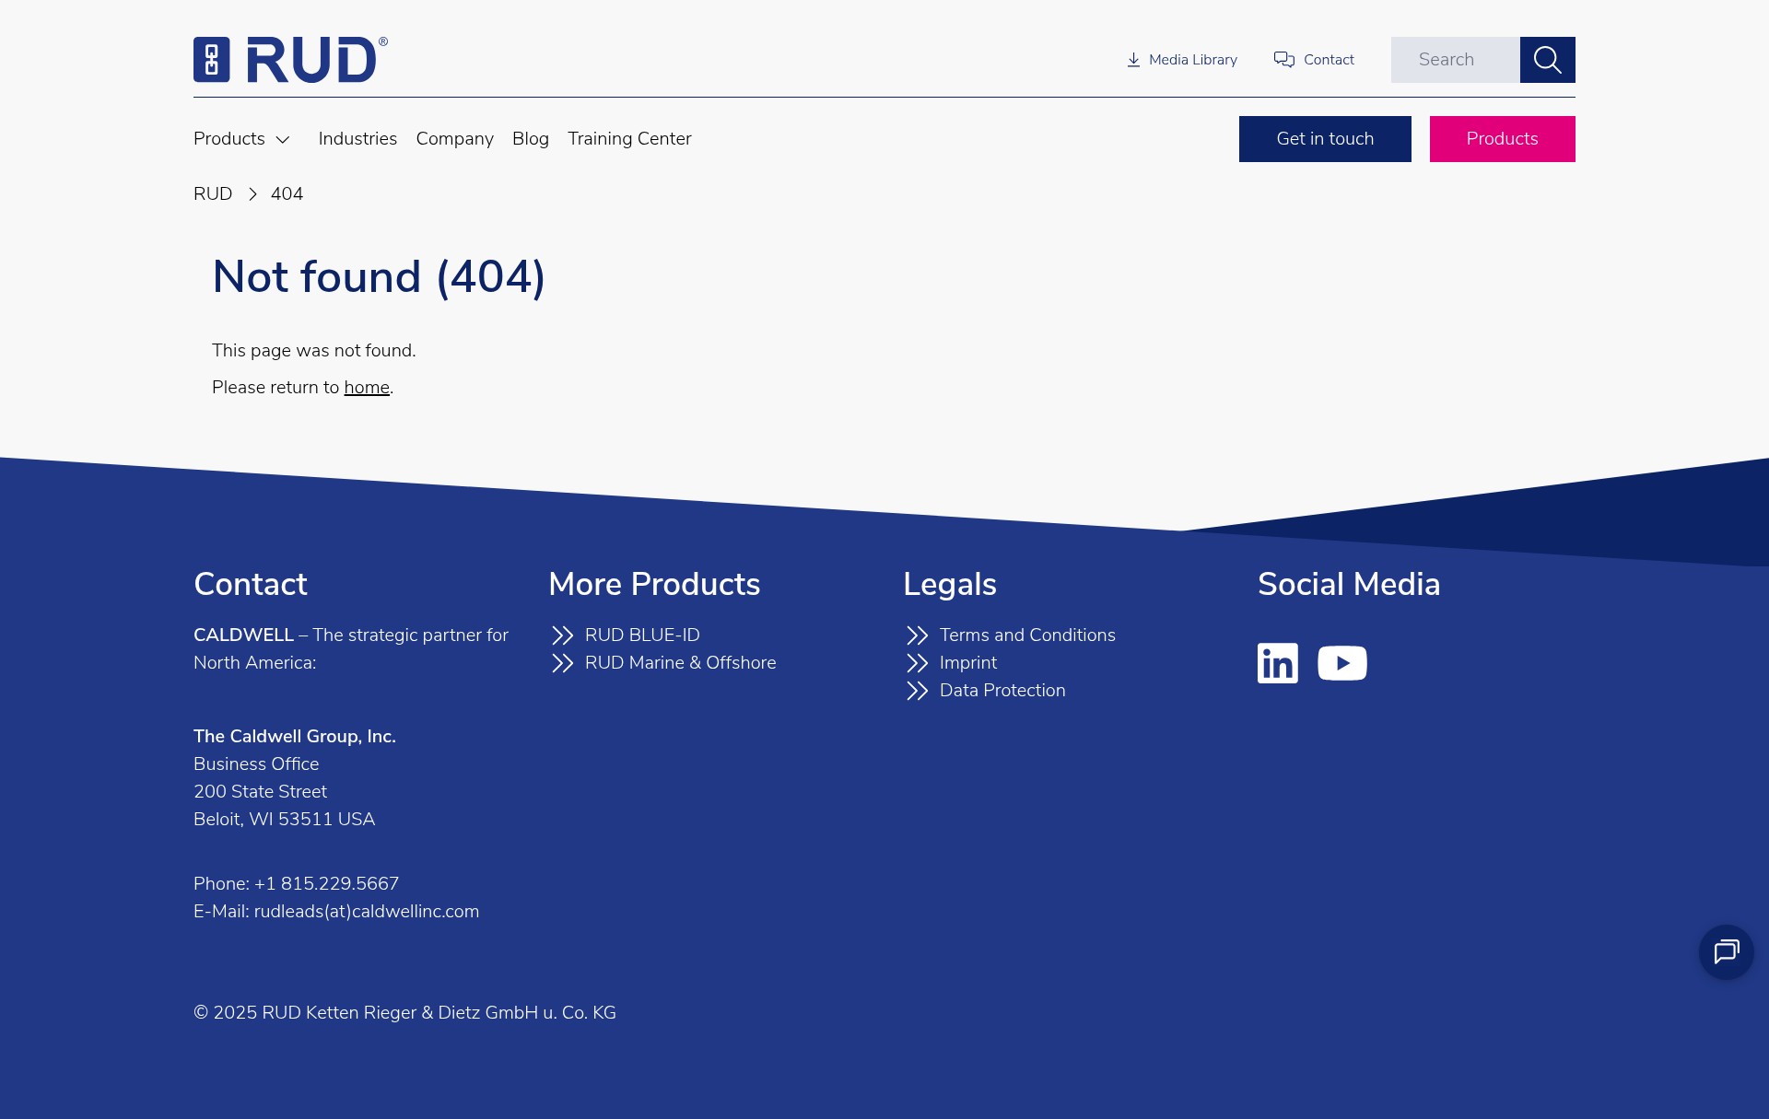Viewport: 1769px width, 1119px height.
Task: Click the breadcrumb chevron between RUD and 404
Action: click(x=252, y=194)
